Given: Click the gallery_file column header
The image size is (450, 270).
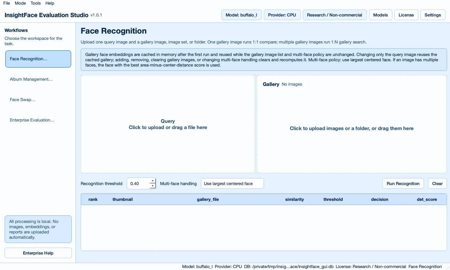Looking at the screenshot, I should [x=208, y=200].
